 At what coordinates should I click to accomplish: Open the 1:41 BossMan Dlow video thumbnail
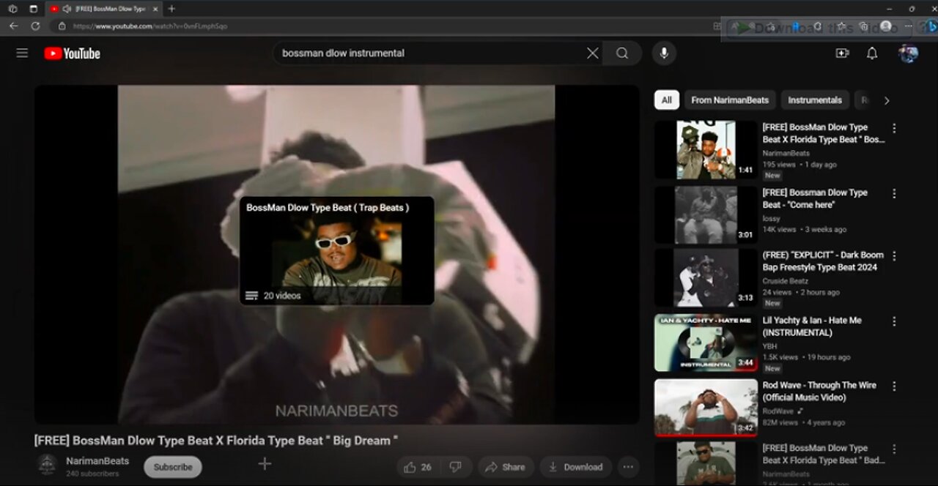pos(706,150)
